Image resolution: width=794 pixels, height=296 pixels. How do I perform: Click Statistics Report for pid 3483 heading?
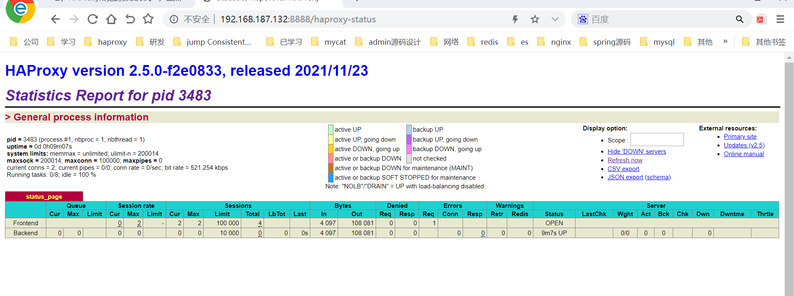tap(108, 96)
